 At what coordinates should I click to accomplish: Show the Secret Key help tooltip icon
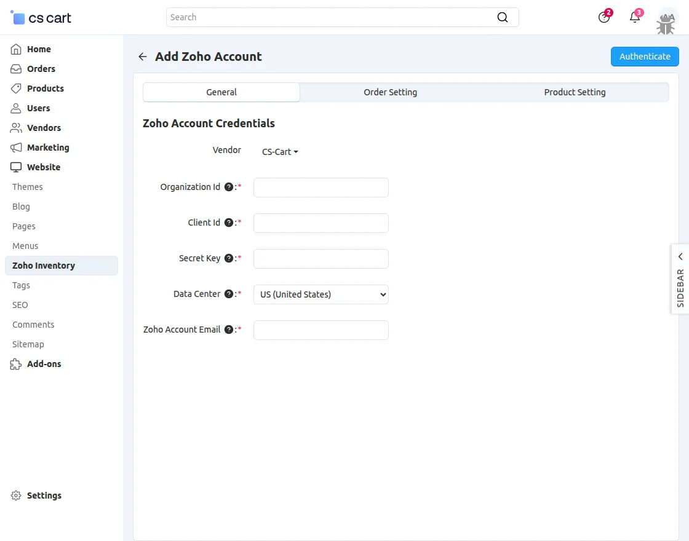pyautogui.click(x=228, y=258)
